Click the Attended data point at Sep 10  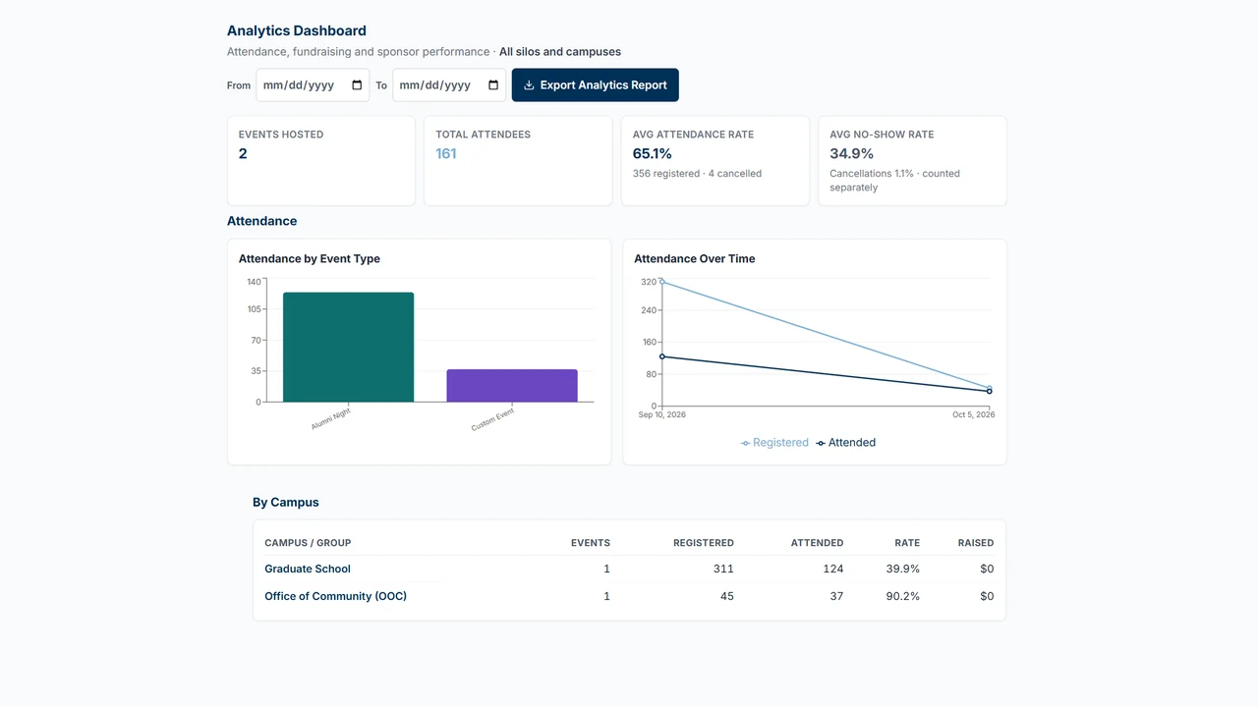662,356
